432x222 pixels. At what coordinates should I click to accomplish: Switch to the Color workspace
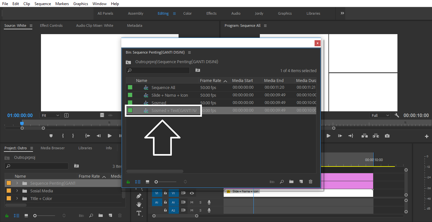click(188, 13)
